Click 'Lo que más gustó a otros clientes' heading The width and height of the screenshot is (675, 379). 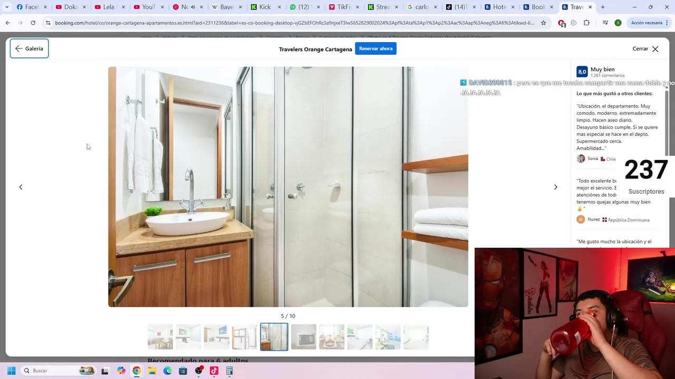tap(614, 93)
